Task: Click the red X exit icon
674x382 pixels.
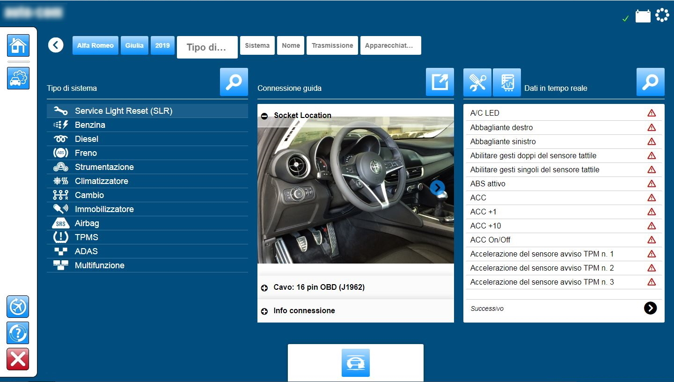Action: (18, 359)
